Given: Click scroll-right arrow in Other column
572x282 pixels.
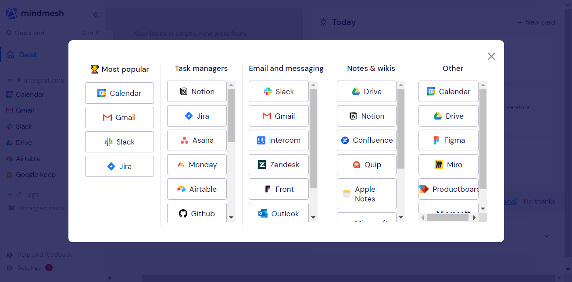Looking at the screenshot, I should click(474, 218).
